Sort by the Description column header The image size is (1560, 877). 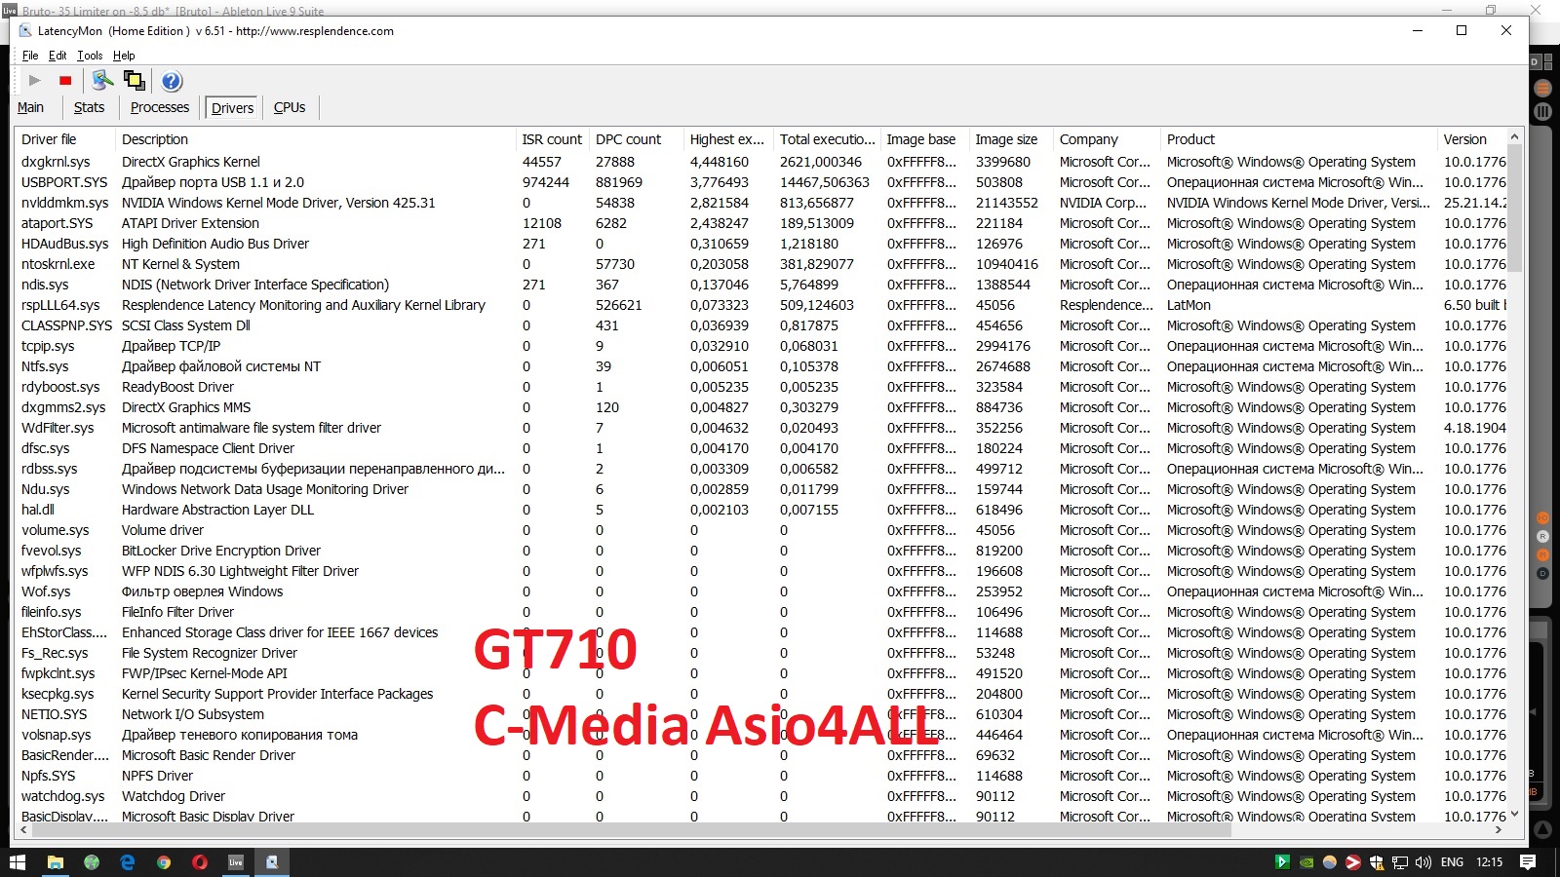(x=315, y=139)
